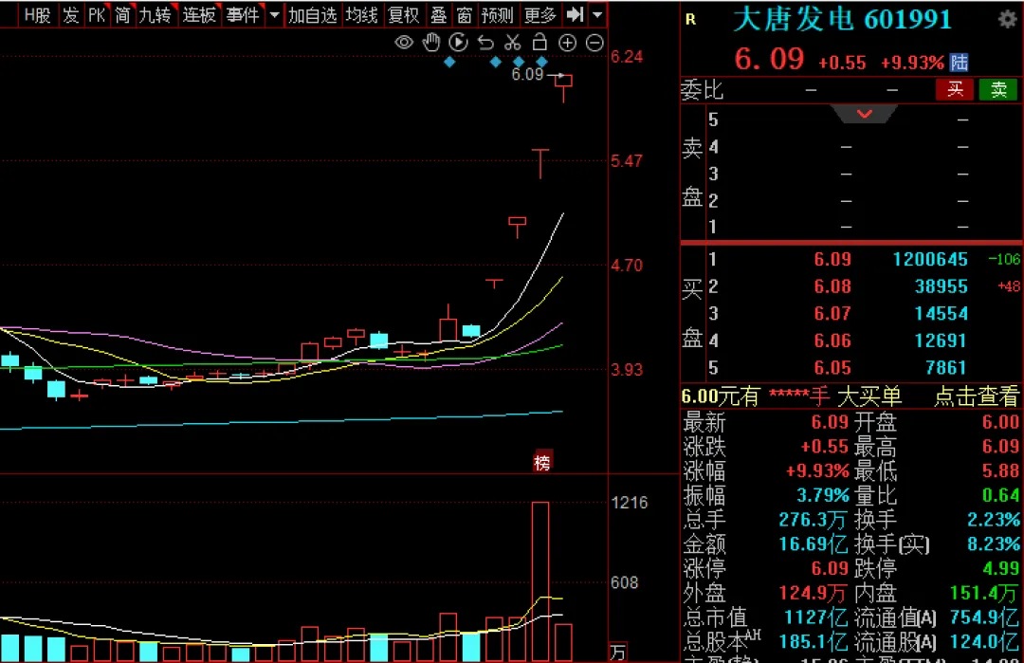Click bid 2 volume 38955
1024x663 pixels.
tap(942, 286)
